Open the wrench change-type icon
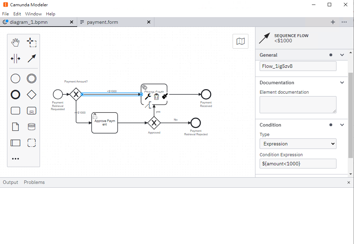354x244 pixels. 148,96
